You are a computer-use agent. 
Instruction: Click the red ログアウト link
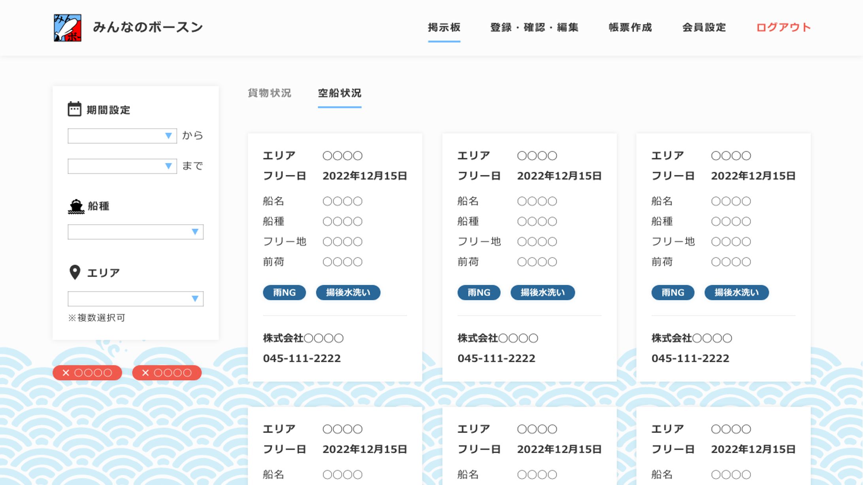pos(783,28)
